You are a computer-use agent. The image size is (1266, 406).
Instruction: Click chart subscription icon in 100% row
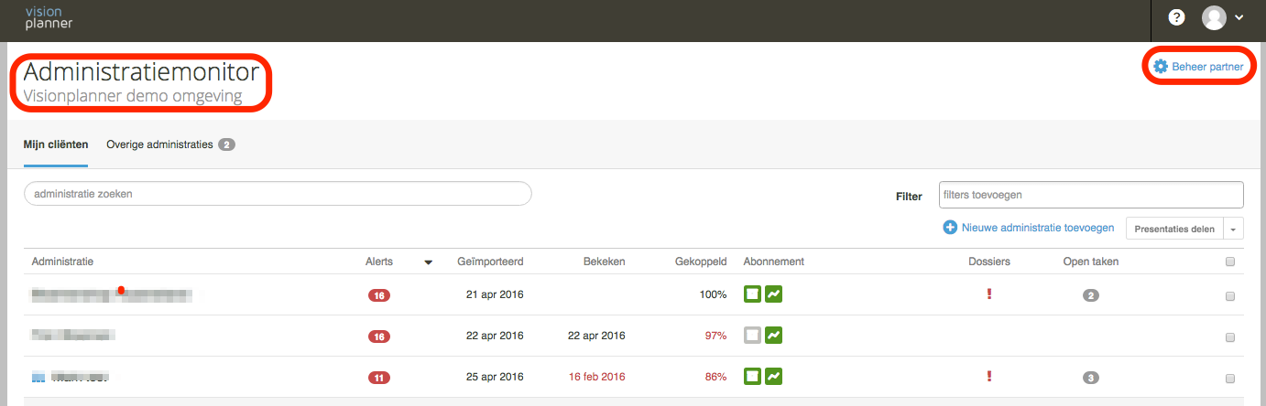[774, 294]
